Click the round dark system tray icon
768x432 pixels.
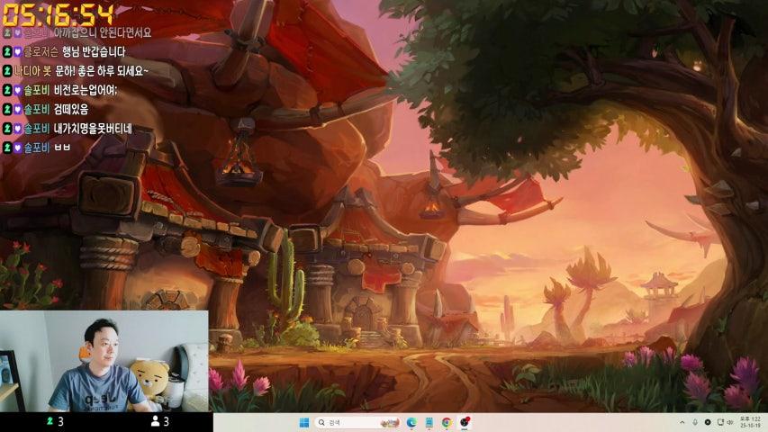pyautogui.click(x=707, y=422)
